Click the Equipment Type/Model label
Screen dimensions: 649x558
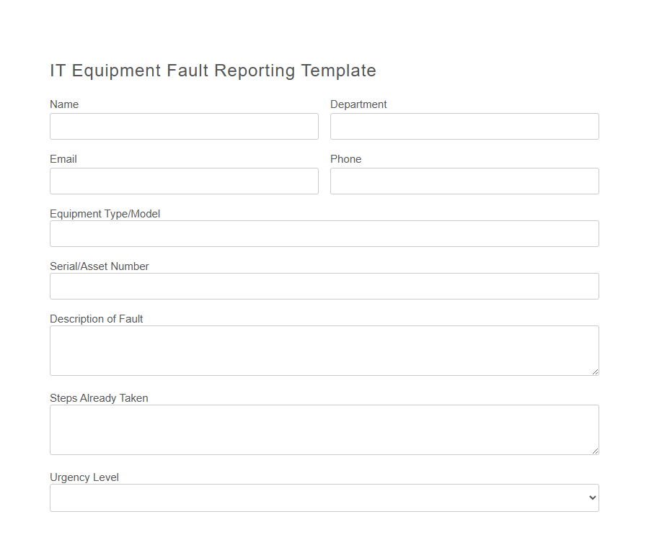(x=105, y=213)
